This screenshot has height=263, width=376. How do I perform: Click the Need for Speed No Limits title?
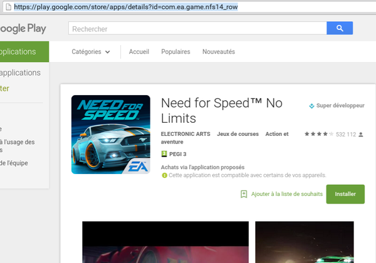222,111
